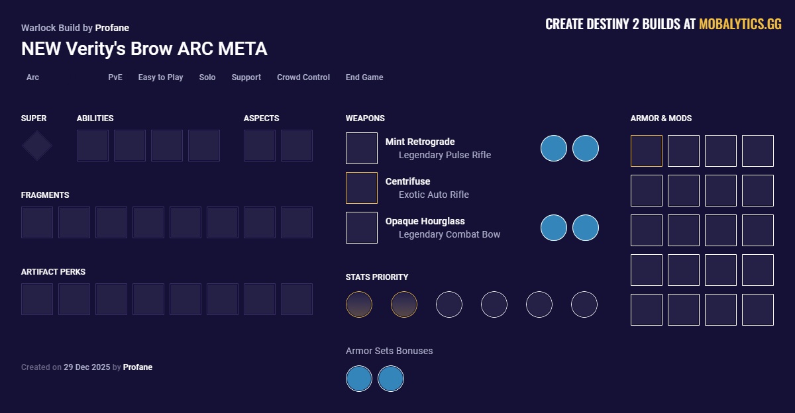This screenshot has height=413, width=795.
Task: Click the Crowd Control tag
Action: coord(303,77)
